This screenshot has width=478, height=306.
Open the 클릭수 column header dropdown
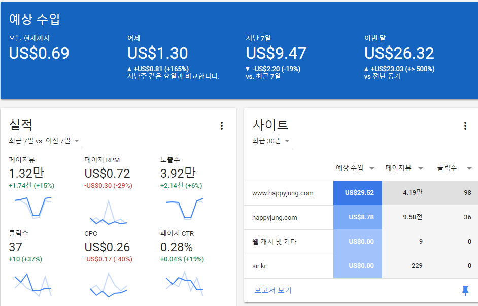(x=469, y=168)
